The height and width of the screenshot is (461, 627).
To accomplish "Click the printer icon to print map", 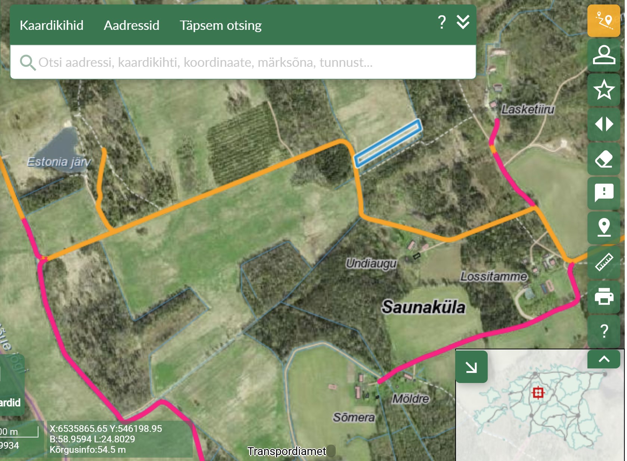I will coord(603,297).
